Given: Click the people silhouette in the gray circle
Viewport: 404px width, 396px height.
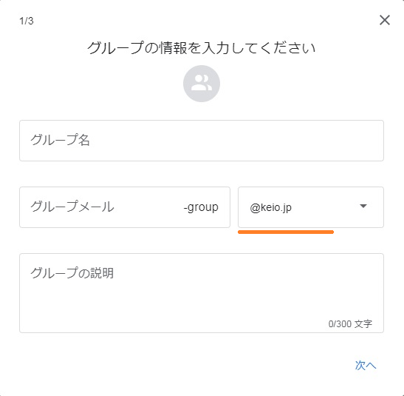Looking at the screenshot, I should tap(202, 83).
